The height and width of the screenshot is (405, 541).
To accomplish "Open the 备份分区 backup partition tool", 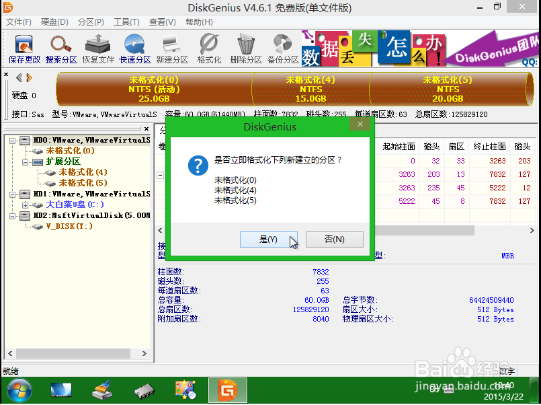I will click(282, 48).
